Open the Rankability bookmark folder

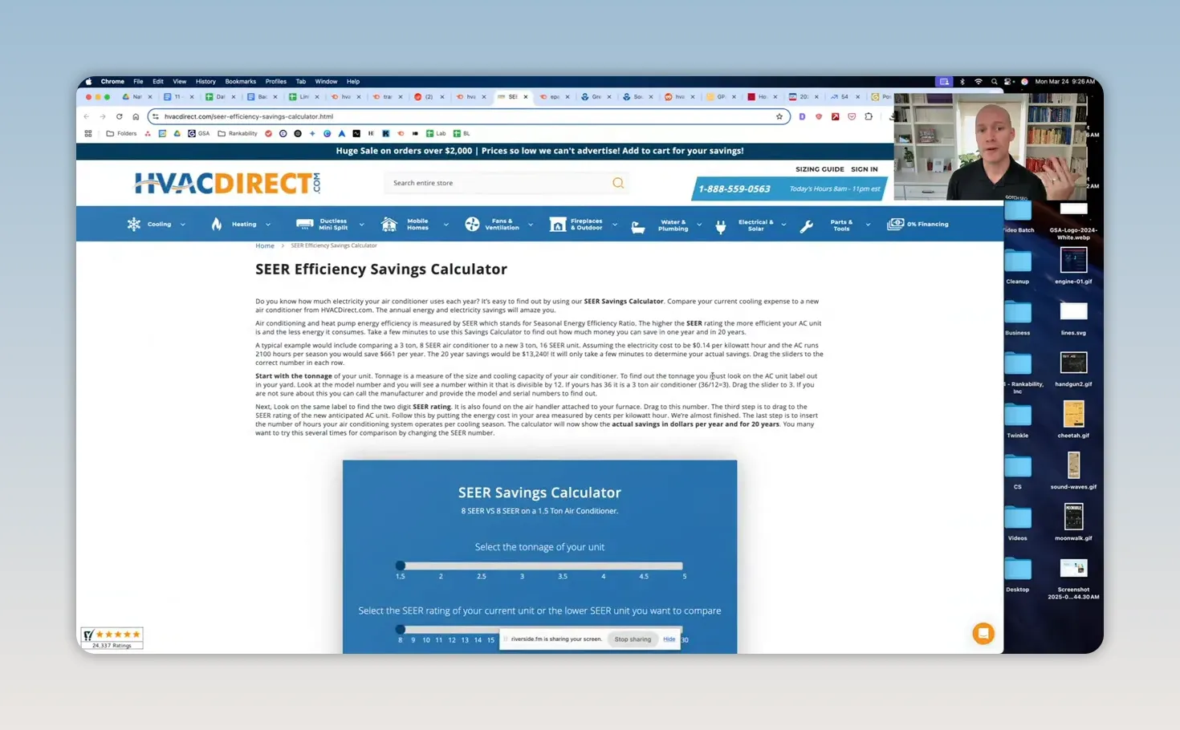pos(238,134)
